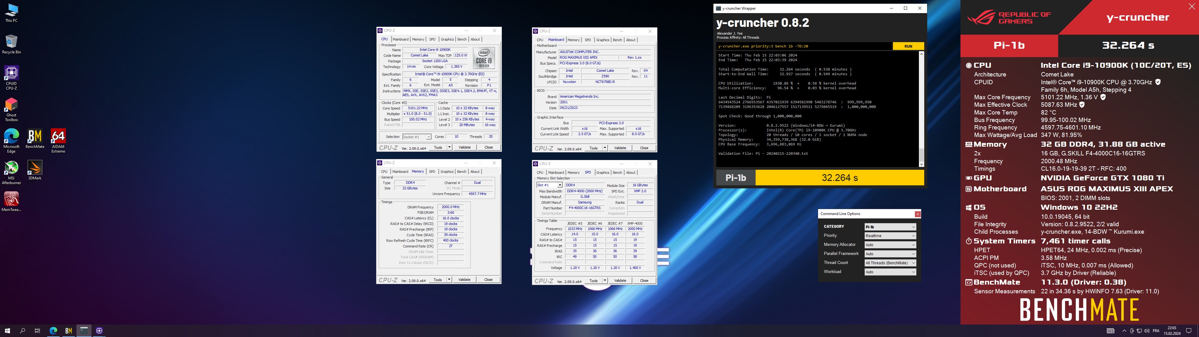Open the news and interests tray icon
This screenshot has width=1199, height=337.
(x=1111, y=331)
